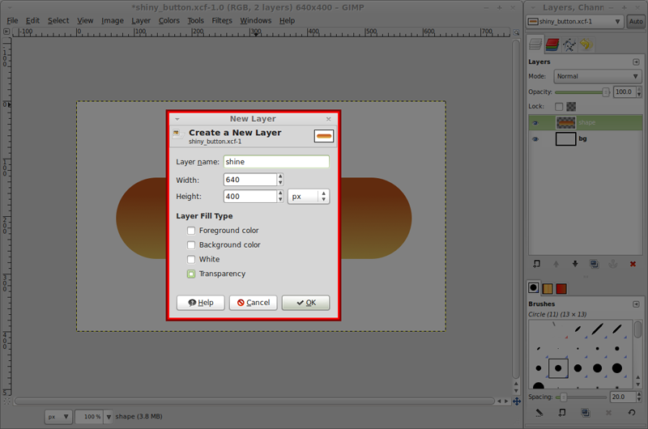Viewport: 648px width, 429px height.
Task: Open the Undo History tab icon
Action: 586,45
